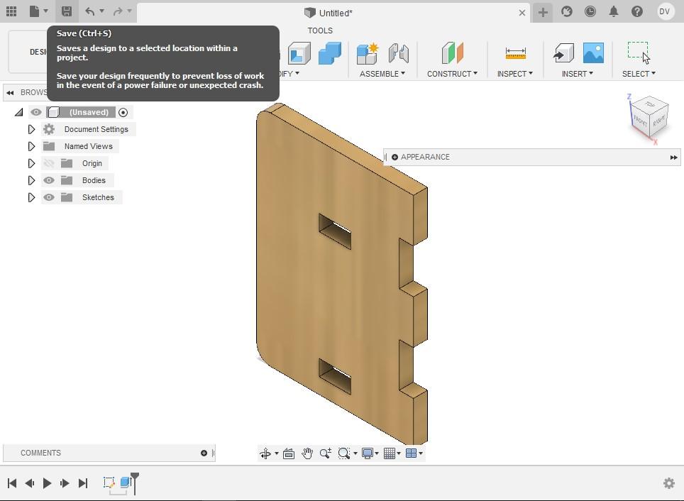Image resolution: width=684 pixels, height=501 pixels.
Task: Click the Appearance panel plus button
Action: [x=395, y=157]
